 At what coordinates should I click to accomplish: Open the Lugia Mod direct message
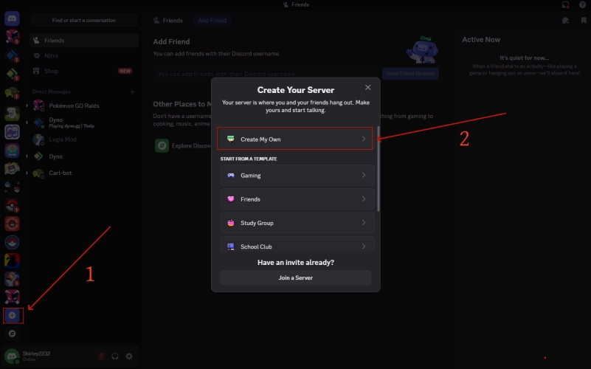coord(84,139)
